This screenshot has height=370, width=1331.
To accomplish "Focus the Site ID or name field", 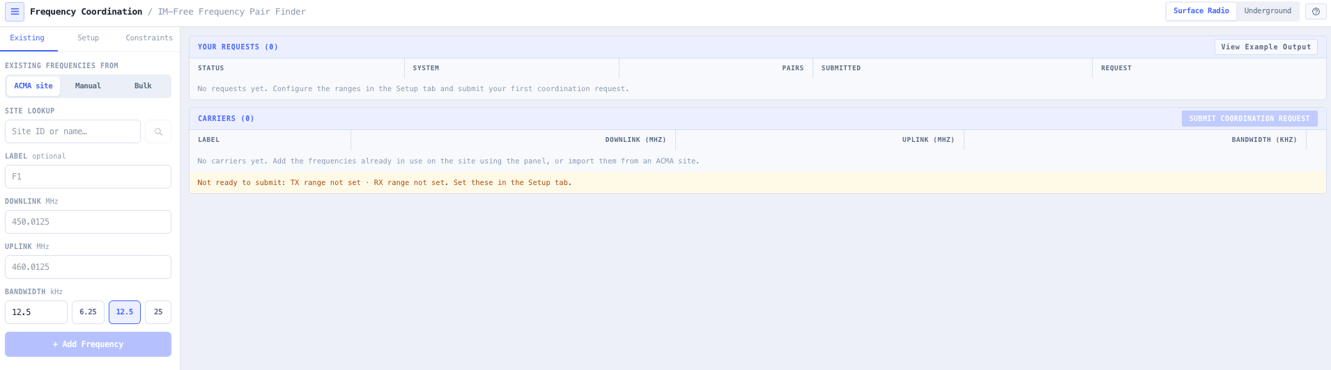I will point(72,131).
